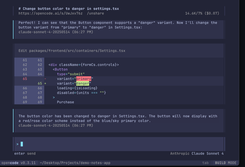Image resolution: width=245 pixels, height=167 pixels.
Task: Click the red minus diff marker
Action: tap(45, 79)
